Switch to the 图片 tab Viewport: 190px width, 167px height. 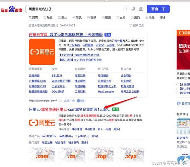(x=63, y=18)
